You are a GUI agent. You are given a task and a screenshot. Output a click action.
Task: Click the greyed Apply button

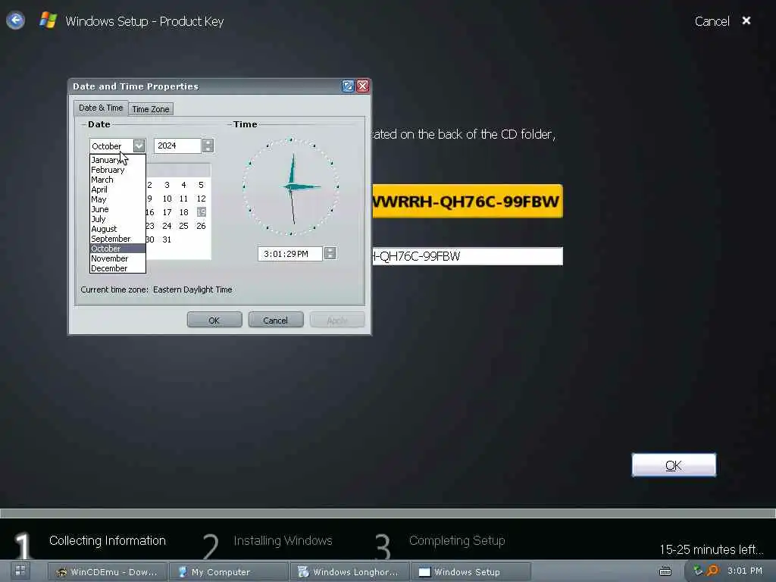point(337,321)
